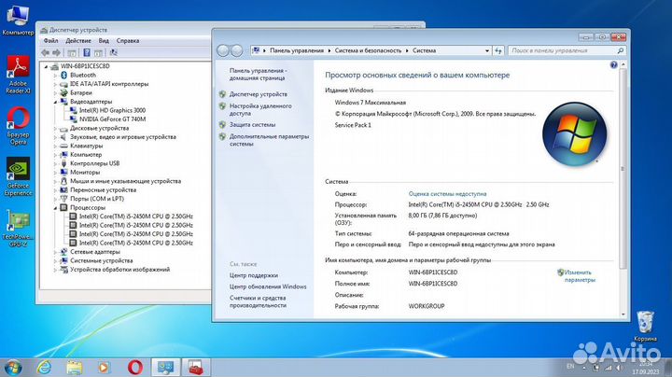Screen dimensions: 672x377
Task: Open the Recycle Bin on the desktop
Action: (645, 326)
